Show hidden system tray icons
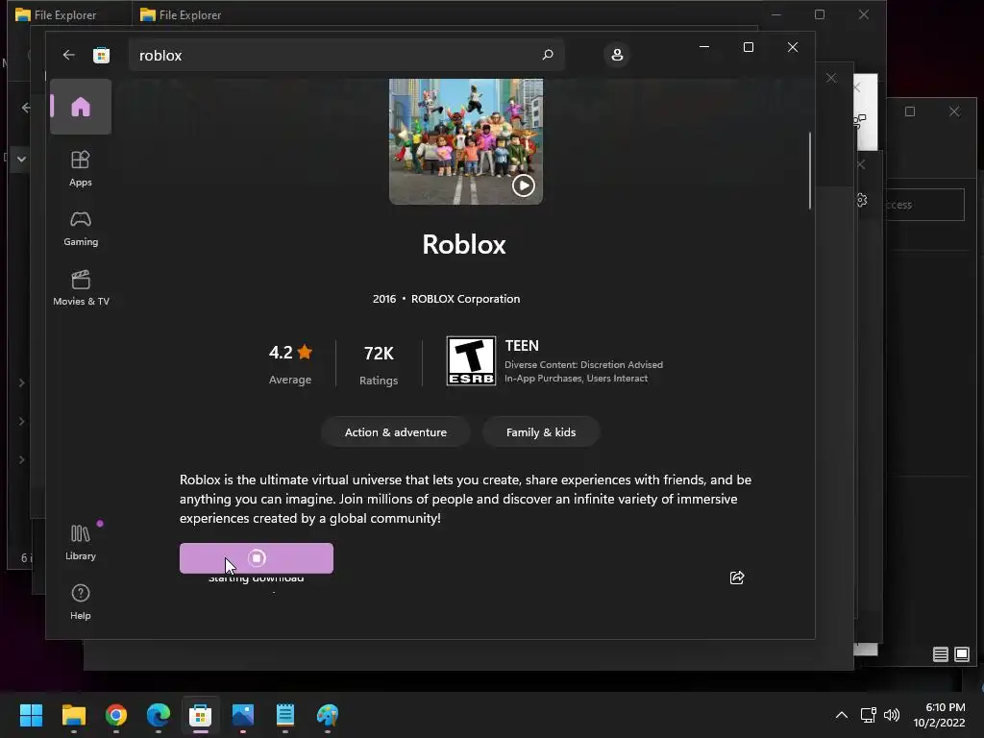 pos(842,715)
